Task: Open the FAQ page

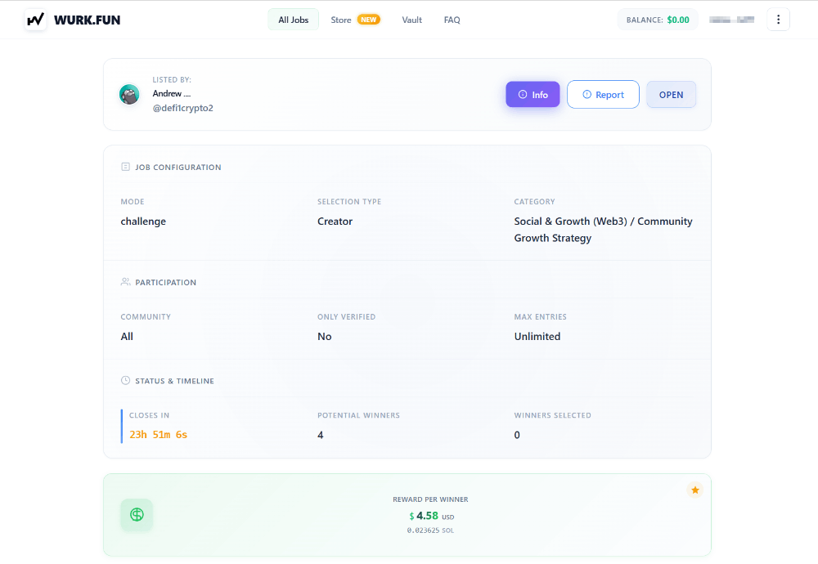Action: tap(452, 20)
